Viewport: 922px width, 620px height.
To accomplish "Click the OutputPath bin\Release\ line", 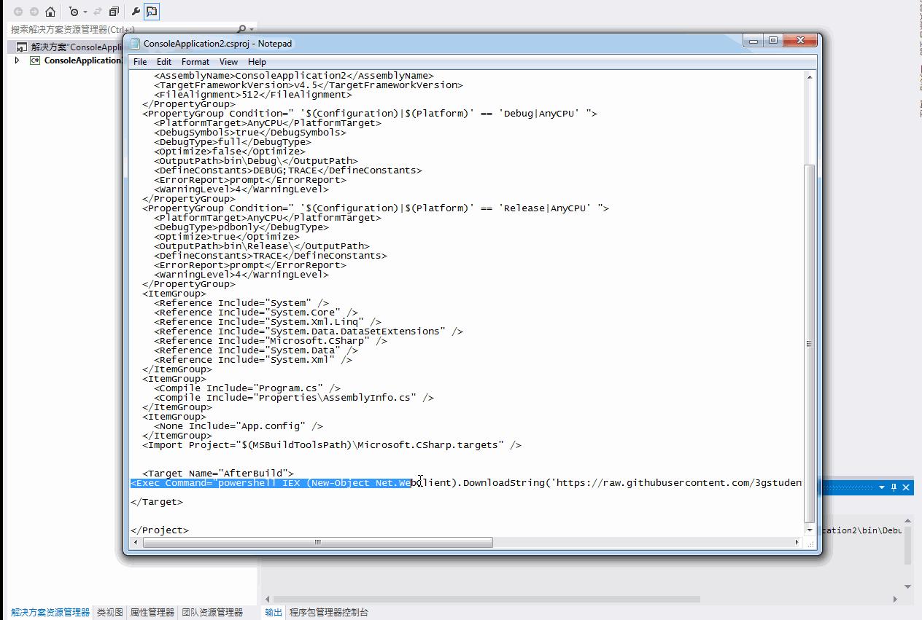I will pyautogui.click(x=262, y=246).
